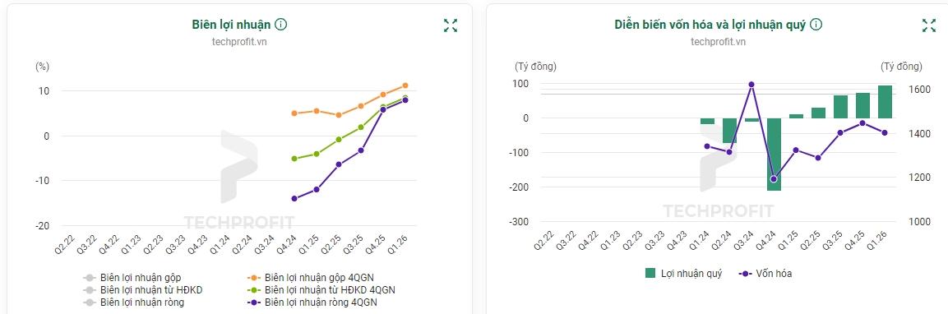948x314 pixels.
Task: Select Q3.24 peak Vốn hóa data point
Action: click(751, 85)
